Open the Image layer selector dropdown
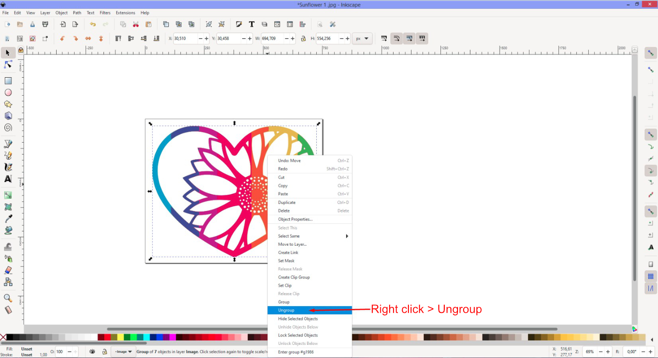This screenshot has height=358, width=658. click(123, 351)
